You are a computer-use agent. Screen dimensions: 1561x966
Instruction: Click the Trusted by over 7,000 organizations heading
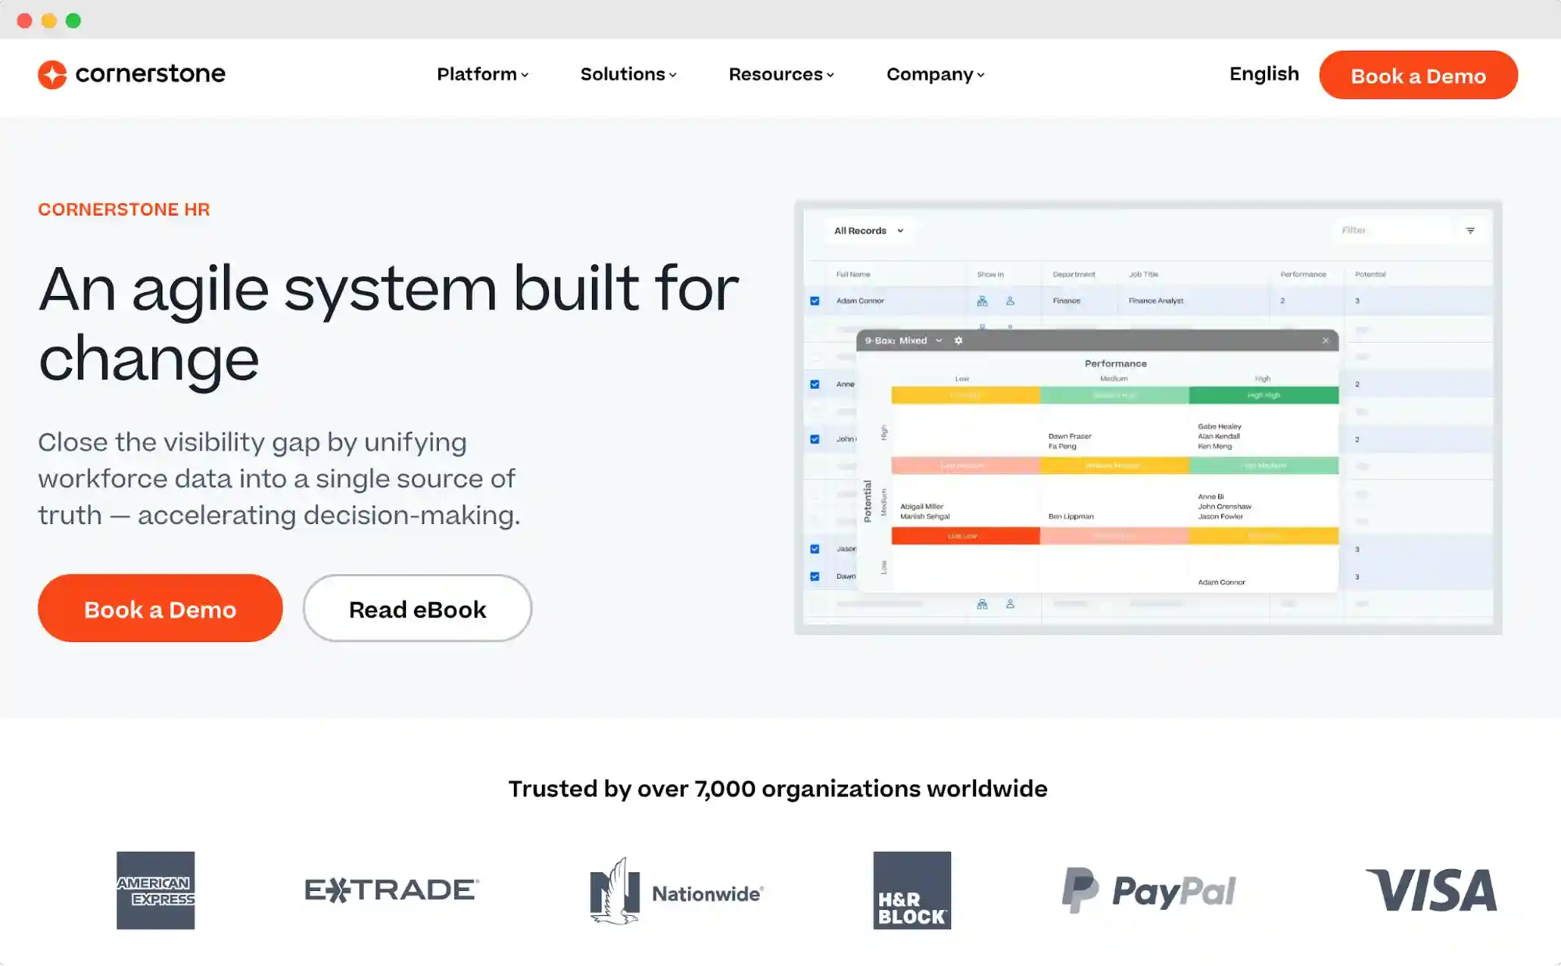778,789
